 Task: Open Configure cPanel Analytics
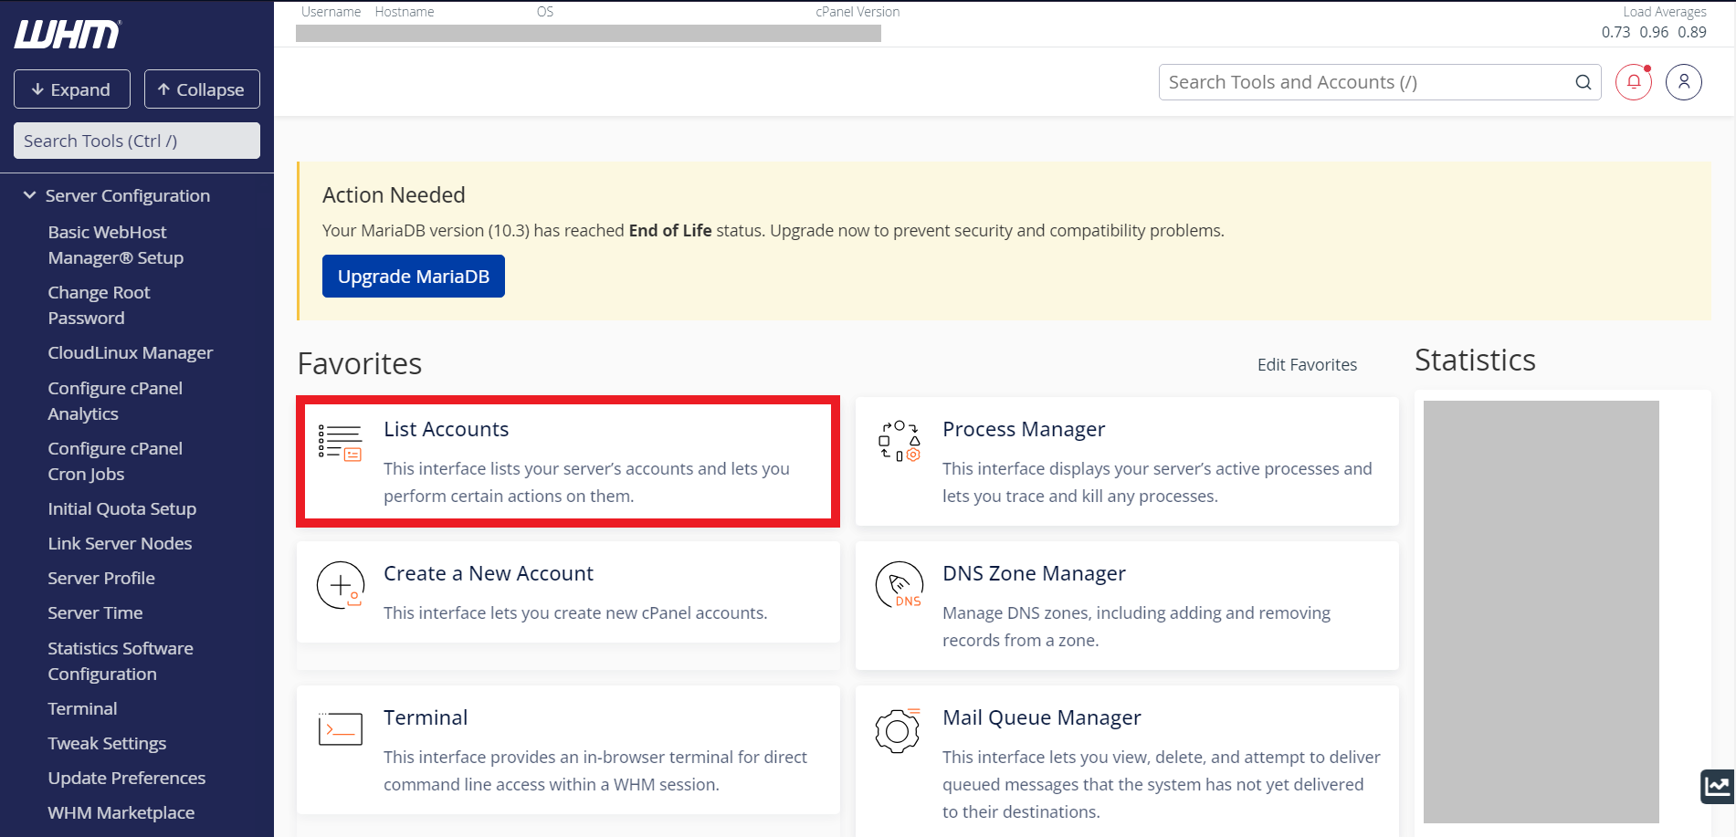115,401
